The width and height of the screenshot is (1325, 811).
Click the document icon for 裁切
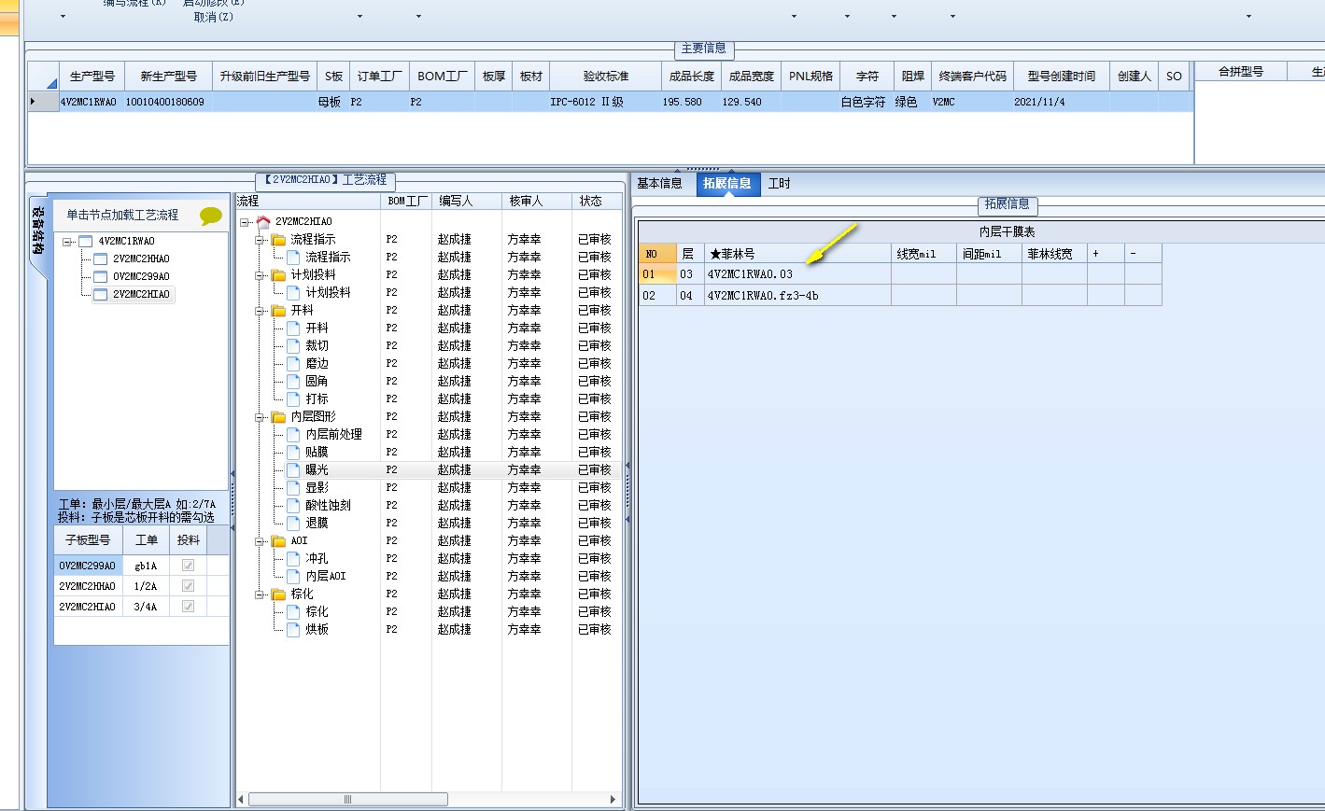pyautogui.click(x=293, y=346)
